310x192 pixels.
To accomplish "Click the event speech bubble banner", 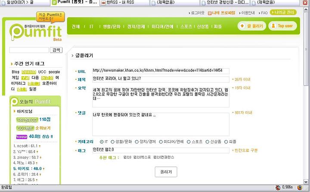I will coord(50,17).
